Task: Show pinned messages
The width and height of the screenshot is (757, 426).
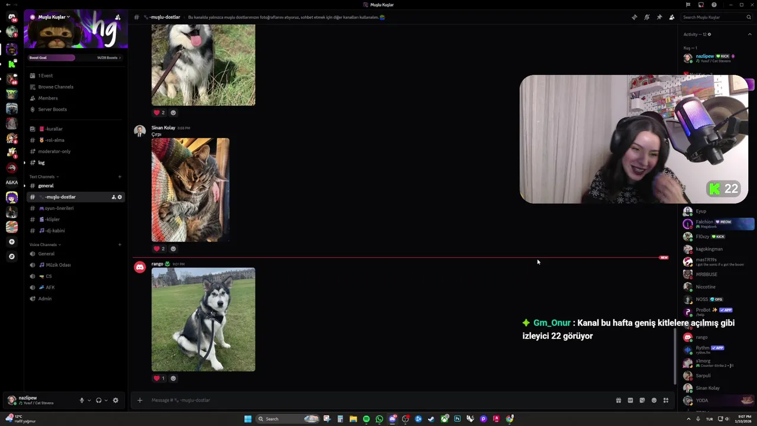Action: click(x=659, y=17)
